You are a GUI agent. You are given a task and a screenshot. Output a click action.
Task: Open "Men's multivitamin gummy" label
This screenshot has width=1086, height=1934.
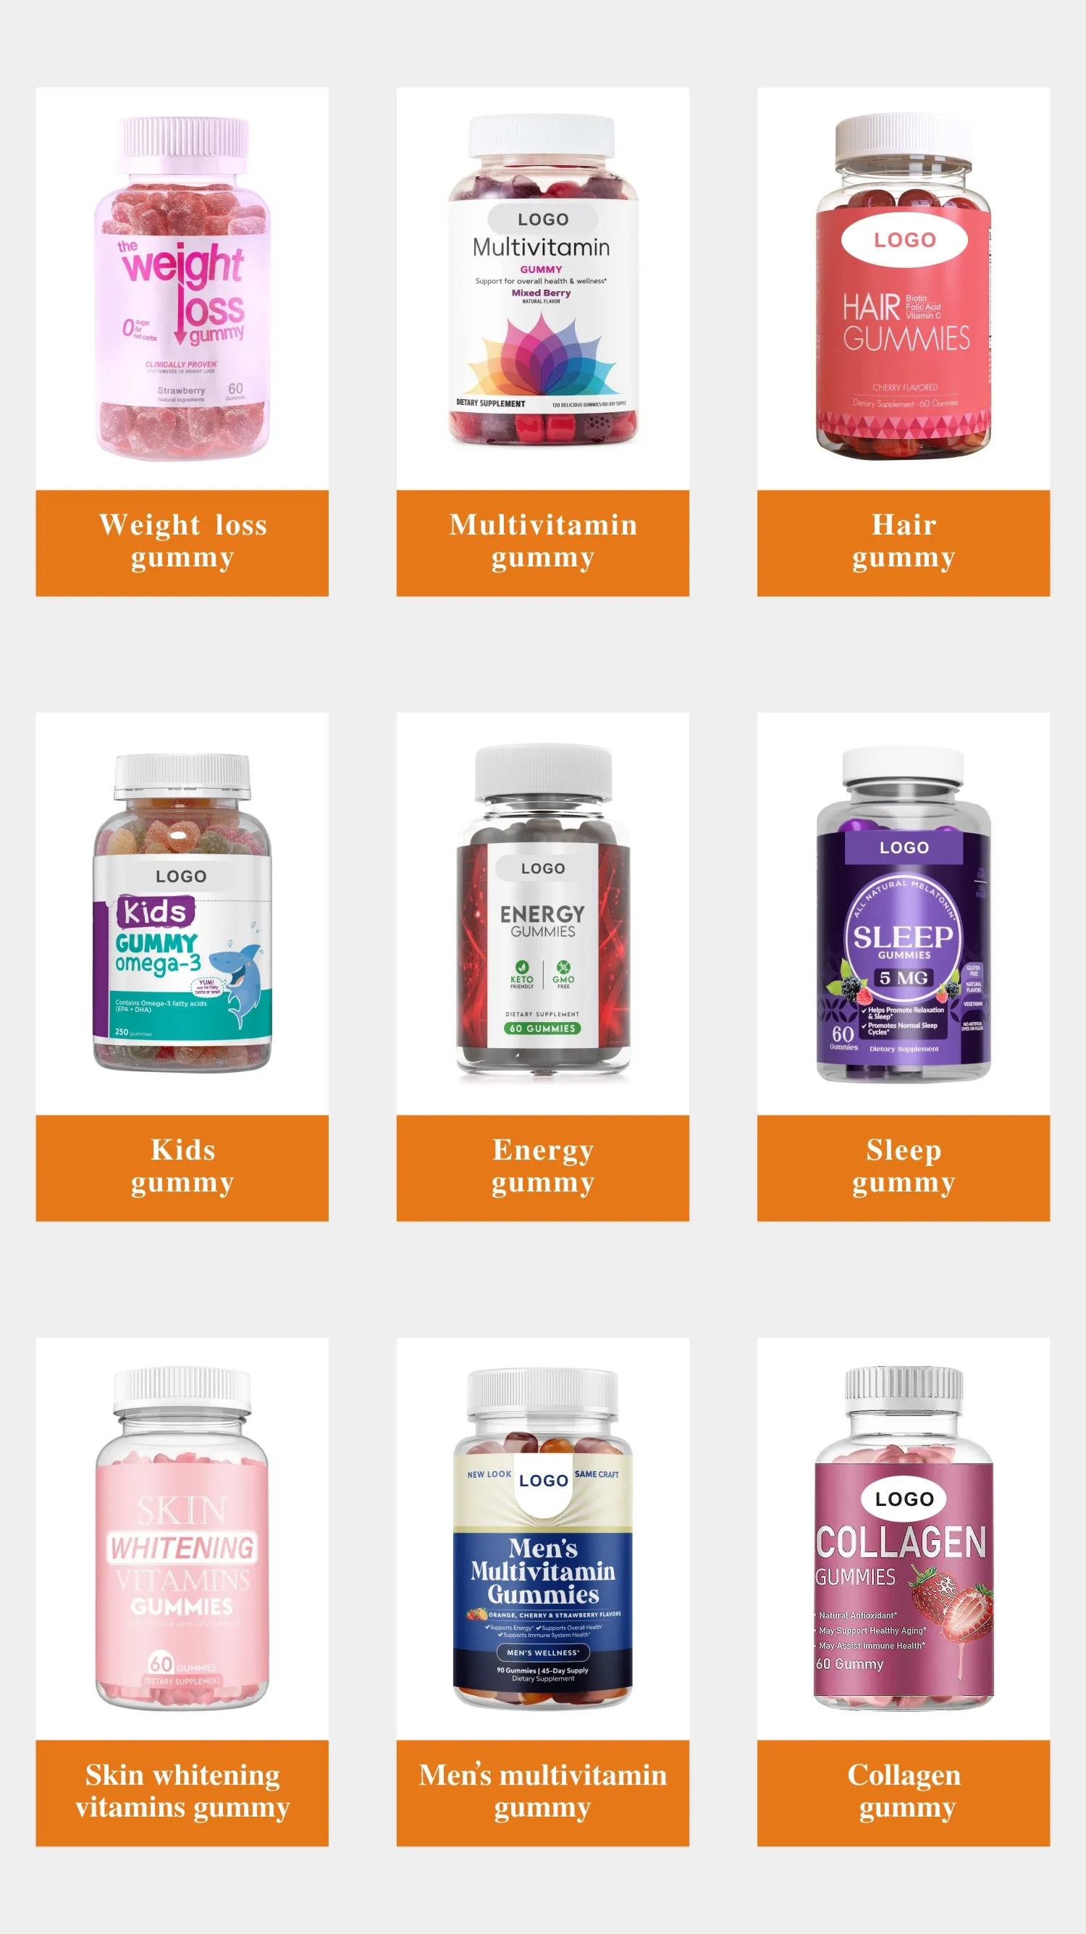pos(542,1793)
